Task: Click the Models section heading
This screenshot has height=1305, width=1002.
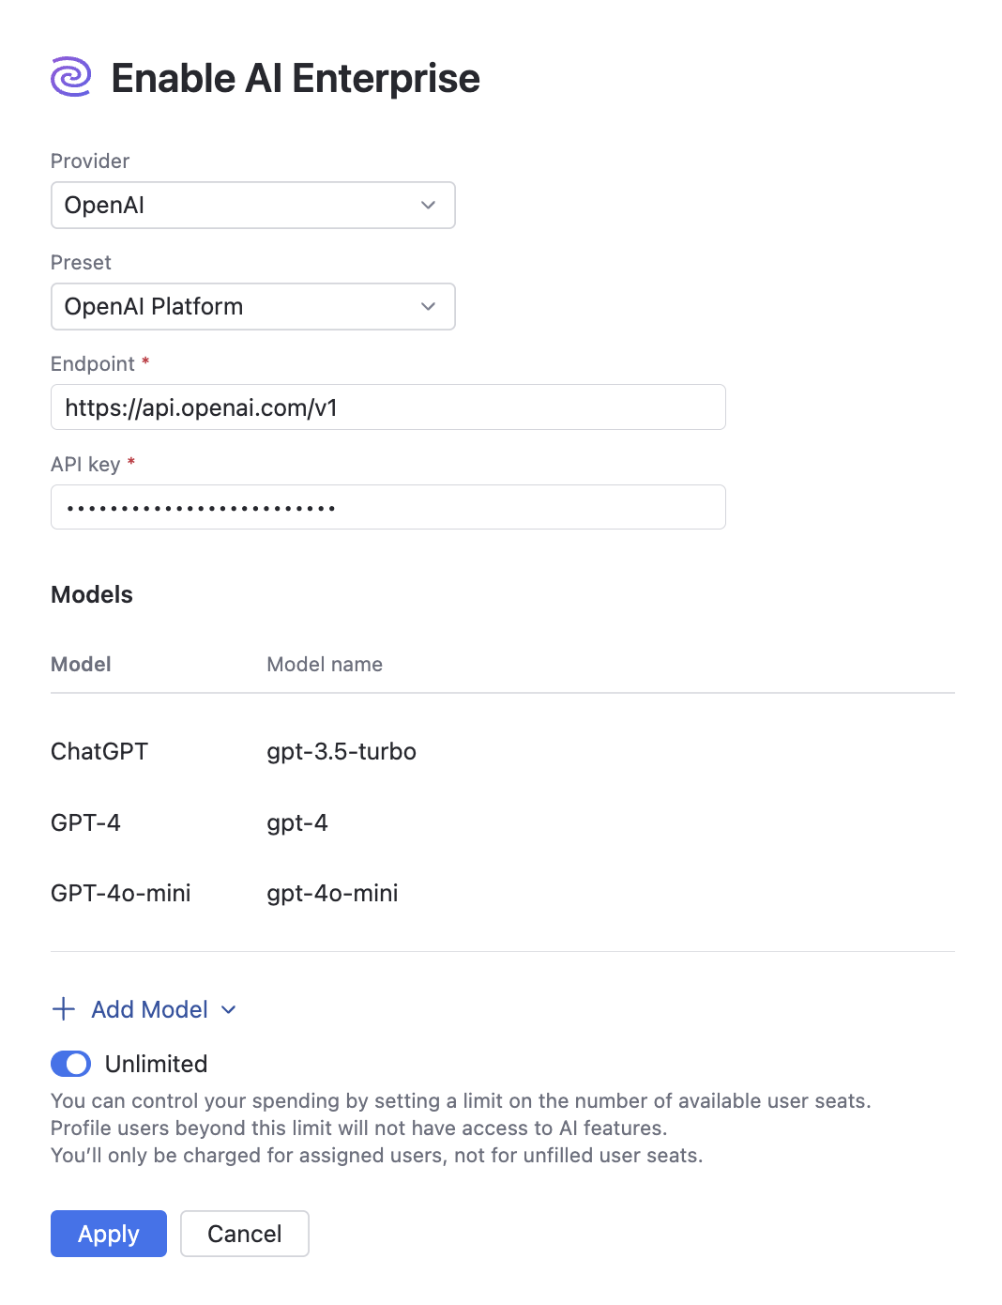Action: 91,594
